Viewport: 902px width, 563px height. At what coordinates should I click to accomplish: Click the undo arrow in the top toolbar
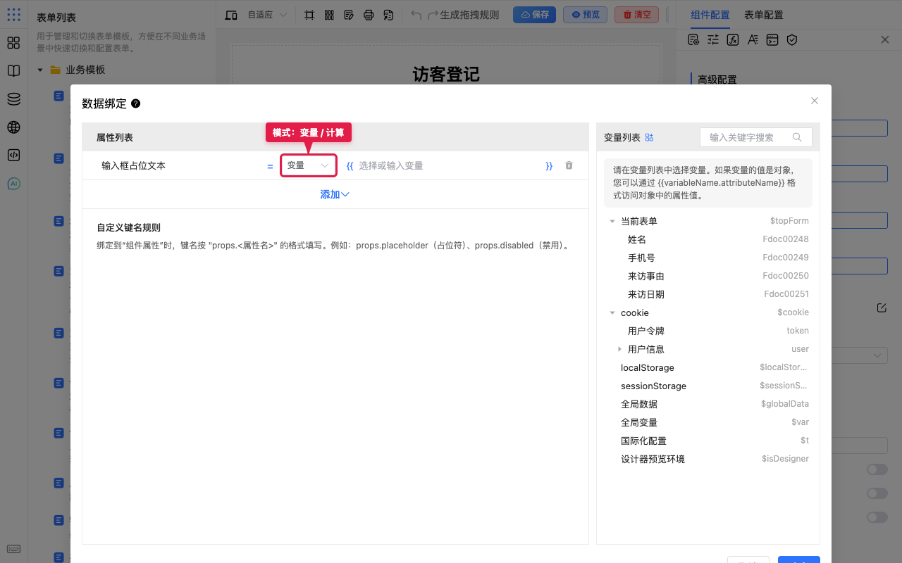(x=416, y=15)
